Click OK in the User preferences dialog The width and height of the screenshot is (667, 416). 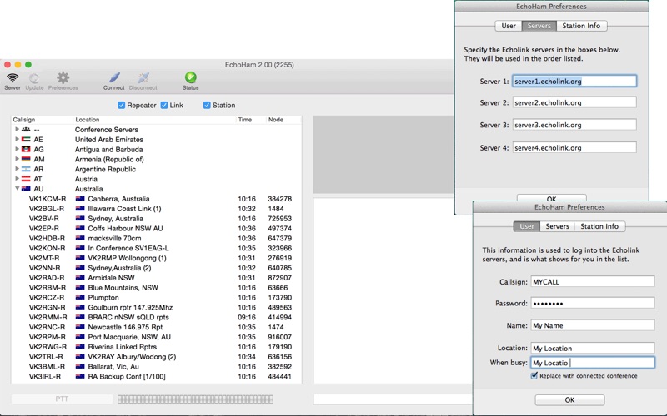tap(569, 400)
